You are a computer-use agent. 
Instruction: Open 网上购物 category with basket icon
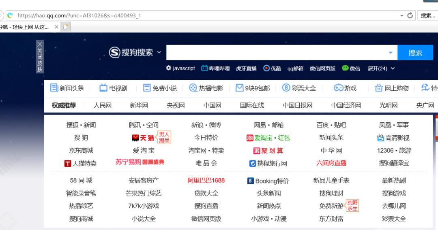[x=391, y=88]
